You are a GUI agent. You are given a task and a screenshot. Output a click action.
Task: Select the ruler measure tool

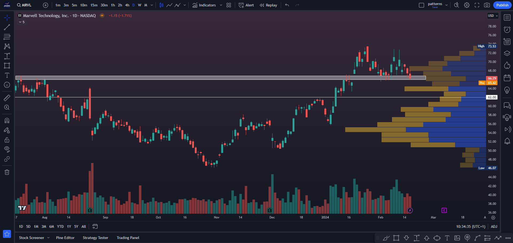coord(7,98)
